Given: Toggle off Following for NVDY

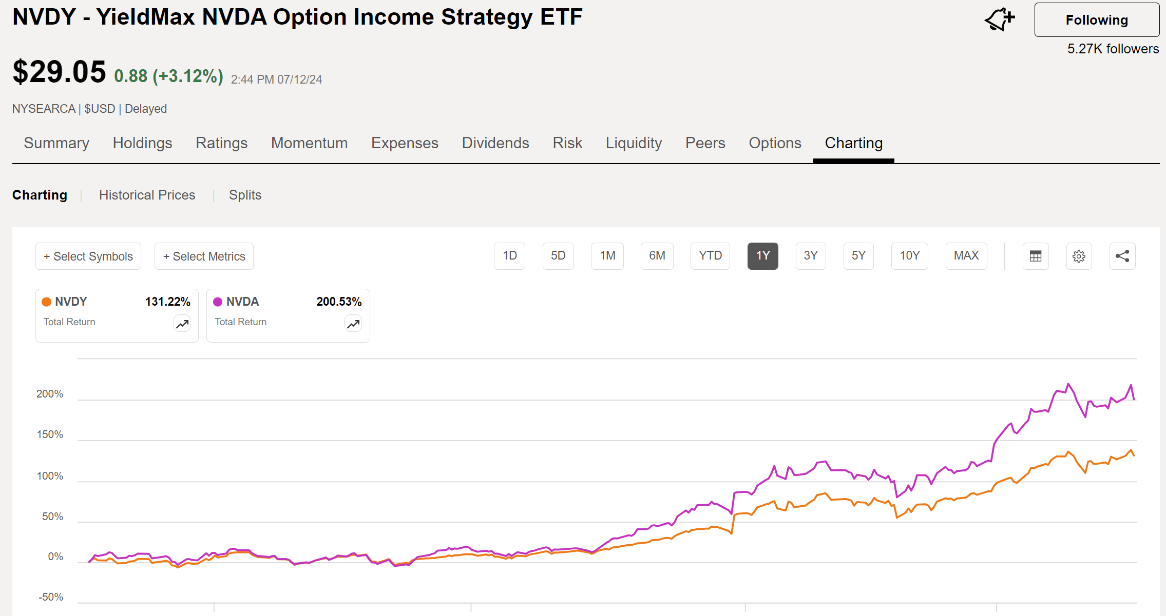Looking at the screenshot, I should (x=1096, y=19).
